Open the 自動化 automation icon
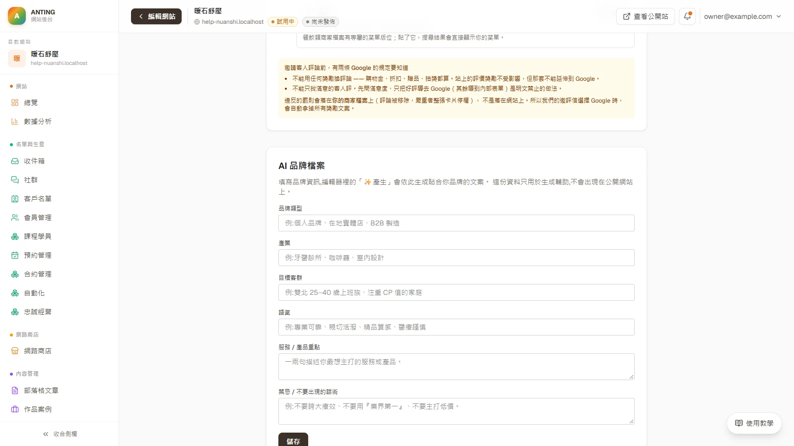Viewport: 794px width, 446px height. 15,293
